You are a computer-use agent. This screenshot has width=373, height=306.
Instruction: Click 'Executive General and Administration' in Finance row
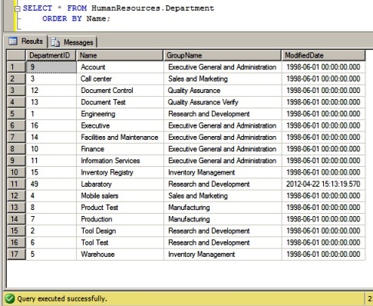tap(223, 149)
